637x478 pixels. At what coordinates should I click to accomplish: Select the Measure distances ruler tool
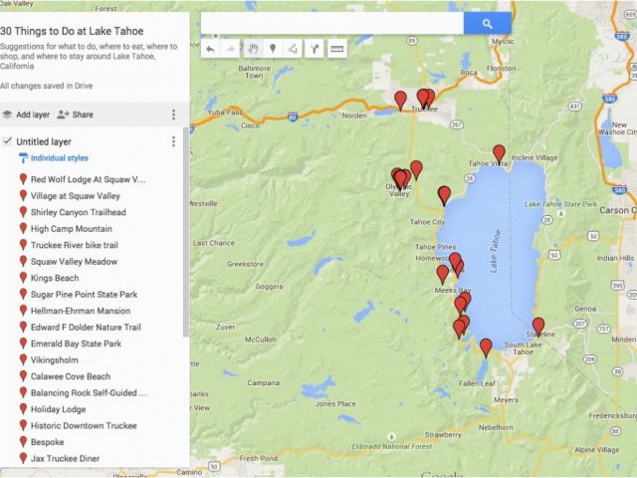point(336,50)
